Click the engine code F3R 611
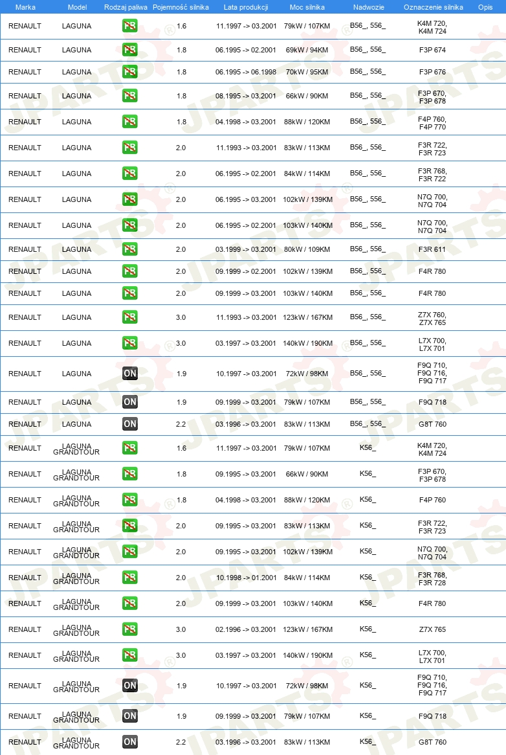This screenshot has width=506, height=755. click(432, 249)
